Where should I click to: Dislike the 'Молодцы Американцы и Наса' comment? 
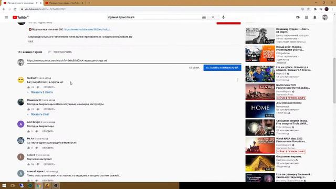coord(38,109)
